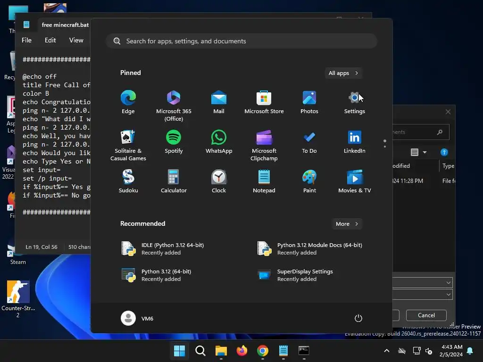
Task: Open Python 3.12 Module Docs (64-bit)
Action: [x=309, y=249]
